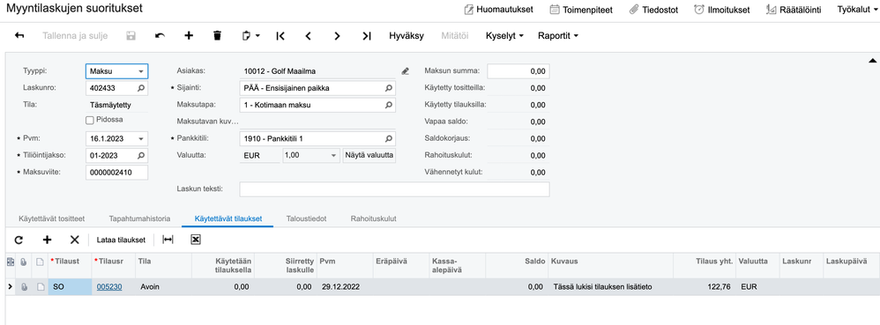The image size is (880, 325).
Task: Delete the row using the grid X icon
Action: pyautogui.click(x=75, y=240)
